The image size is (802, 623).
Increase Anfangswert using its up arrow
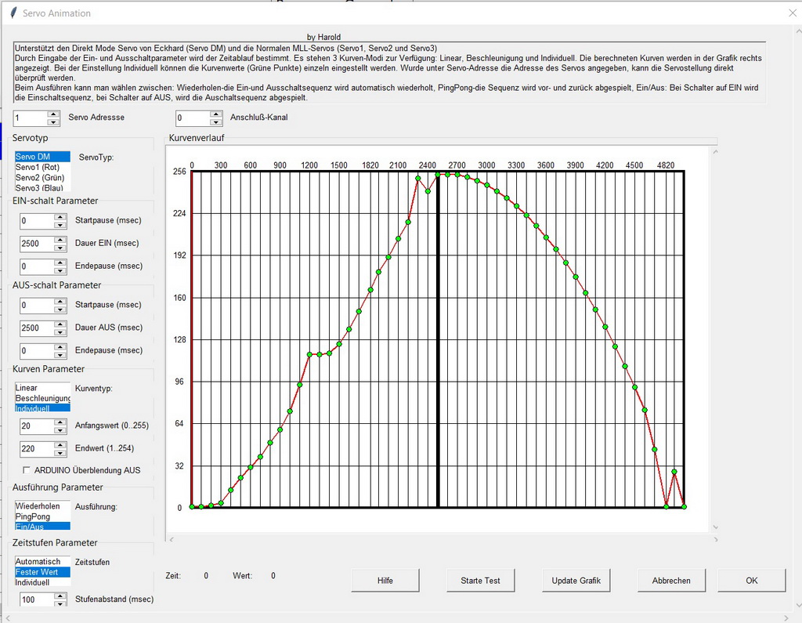60,422
